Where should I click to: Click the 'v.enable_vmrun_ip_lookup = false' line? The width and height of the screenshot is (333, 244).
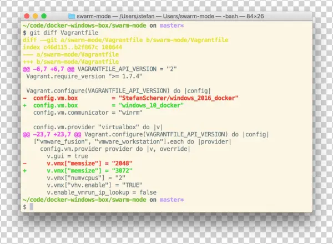coord(102,192)
